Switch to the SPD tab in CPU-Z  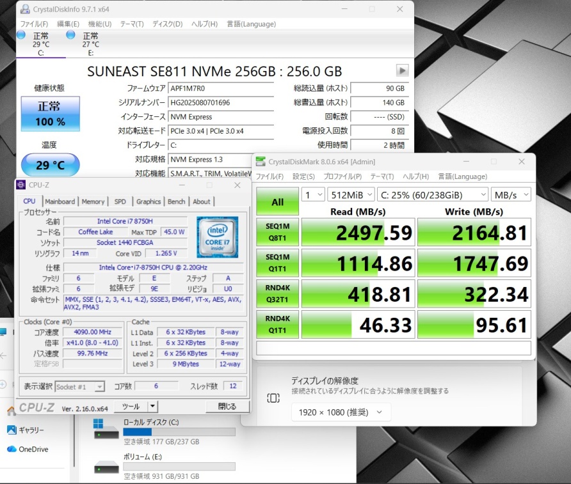[x=120, y=201]
